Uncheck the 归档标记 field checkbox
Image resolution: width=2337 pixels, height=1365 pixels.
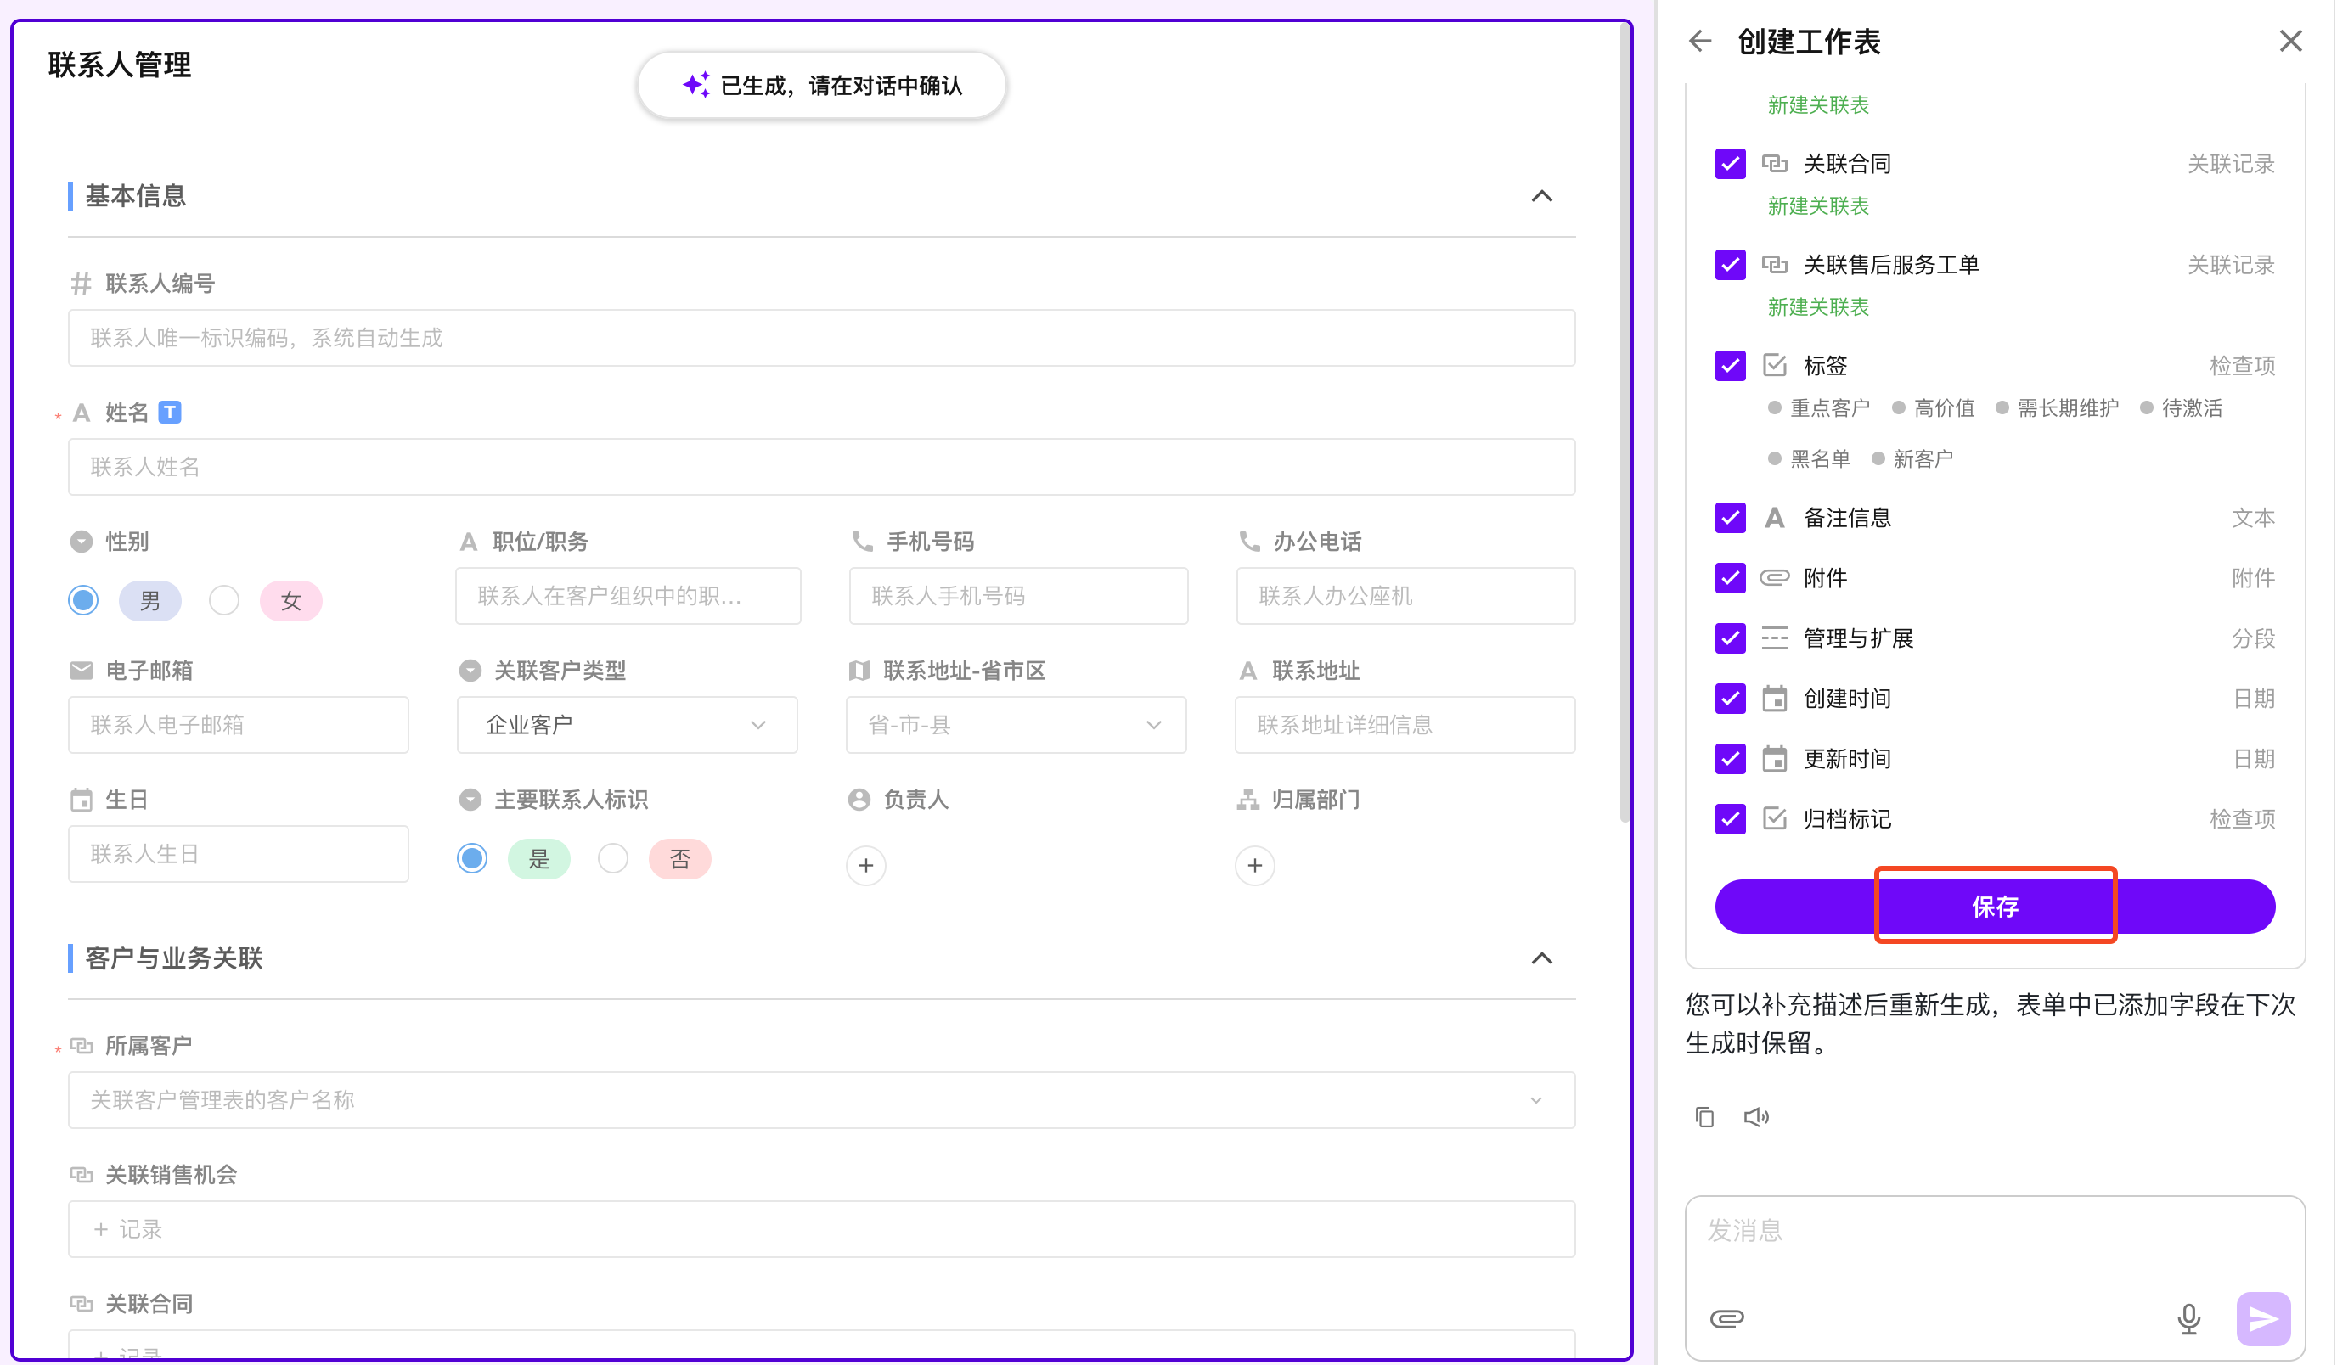coord(1731,819)
